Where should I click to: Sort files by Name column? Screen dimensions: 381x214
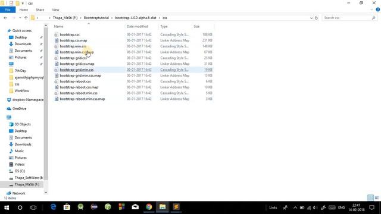click(x=58, y=26)
